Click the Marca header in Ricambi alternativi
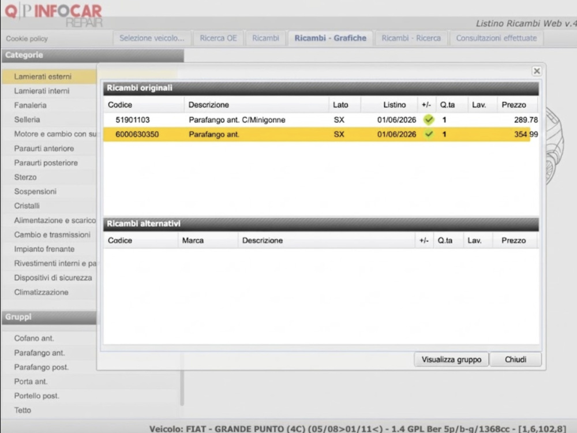577x433 pixels. click(208, 240)
